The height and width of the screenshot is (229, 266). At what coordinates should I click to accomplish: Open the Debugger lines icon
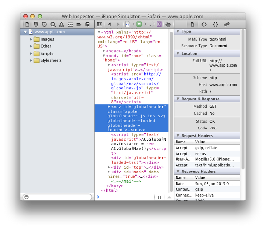click(70, 25)
